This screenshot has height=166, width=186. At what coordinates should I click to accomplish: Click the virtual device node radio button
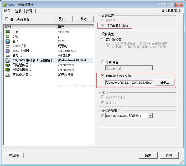tap(102, 115)
